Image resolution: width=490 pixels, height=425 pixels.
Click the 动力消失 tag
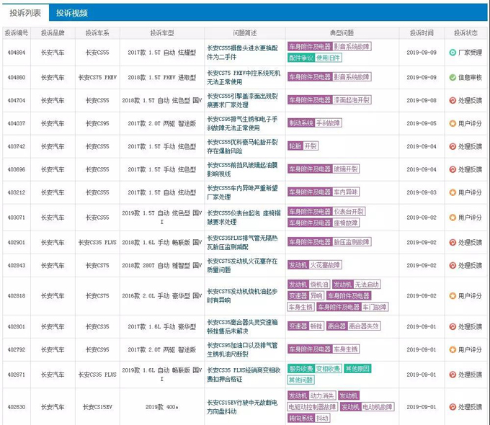tap(322, 395)
